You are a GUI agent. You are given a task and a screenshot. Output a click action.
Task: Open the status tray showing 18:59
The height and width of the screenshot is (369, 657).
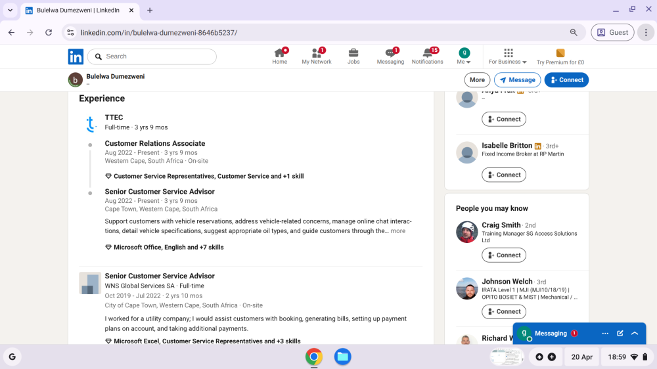coord(627,357)
